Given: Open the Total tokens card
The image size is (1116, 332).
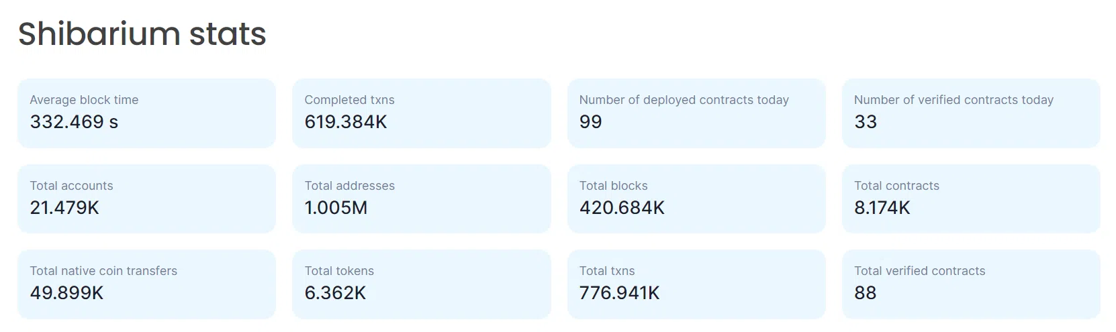Looking at the screenshot, I should pyautogui.click(x=421, y=284).
